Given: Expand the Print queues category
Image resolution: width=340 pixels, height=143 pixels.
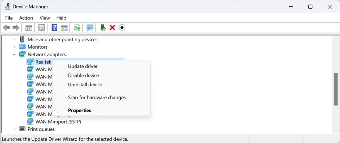Looking at the screenshot, I should (14, 129).
